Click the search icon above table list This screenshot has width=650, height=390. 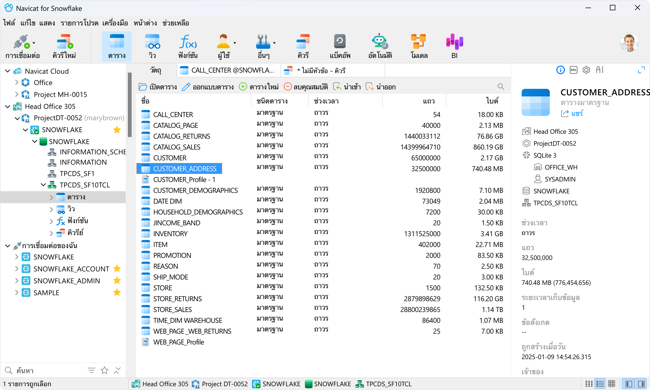[x=501, y=87]
